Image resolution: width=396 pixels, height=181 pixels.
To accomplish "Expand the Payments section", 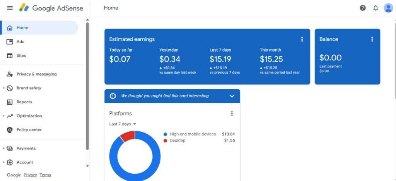I will (4, 148).
